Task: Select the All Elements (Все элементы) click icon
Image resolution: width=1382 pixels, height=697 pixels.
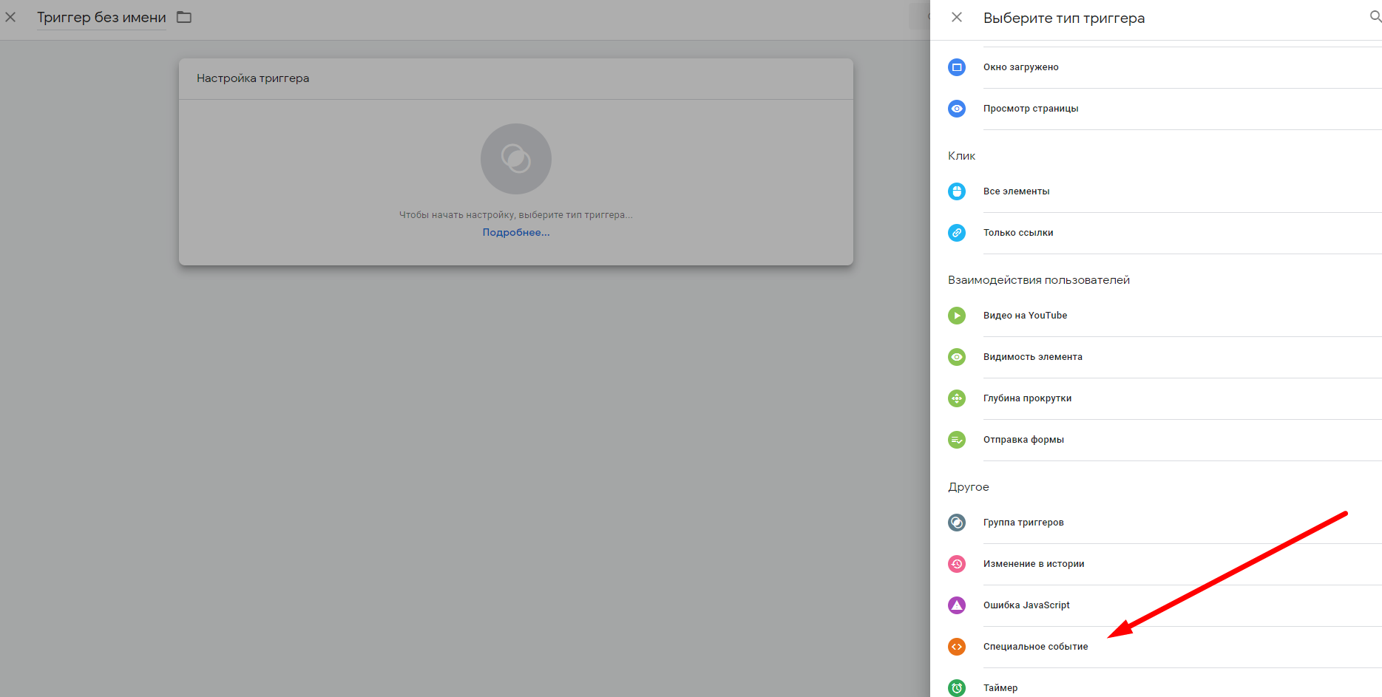Action: pos(957,191)
